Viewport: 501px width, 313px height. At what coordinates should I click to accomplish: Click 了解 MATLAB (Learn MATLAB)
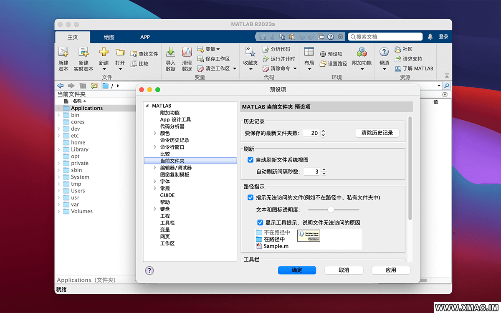(x=414, y=68)
